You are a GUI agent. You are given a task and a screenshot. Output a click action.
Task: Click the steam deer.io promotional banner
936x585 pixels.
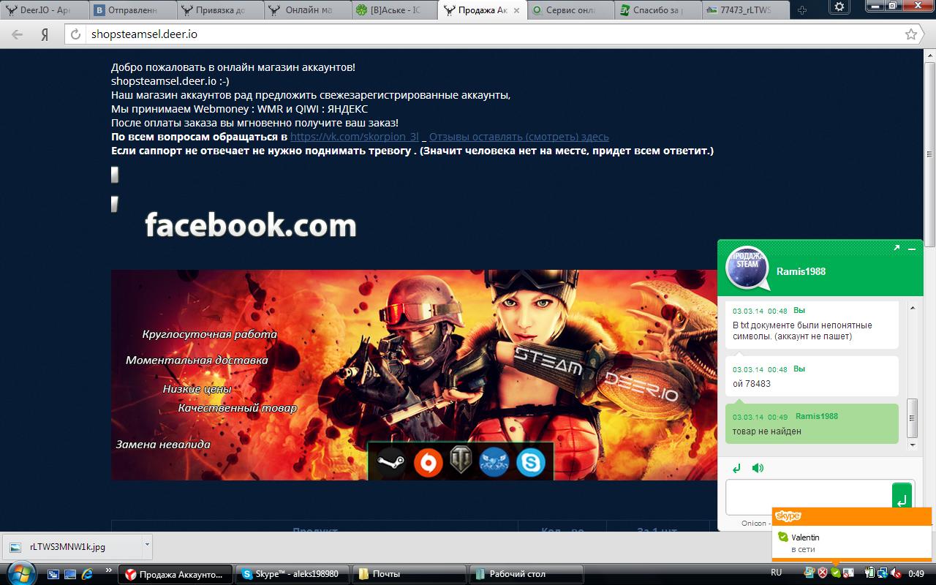(x=414, y=375)
